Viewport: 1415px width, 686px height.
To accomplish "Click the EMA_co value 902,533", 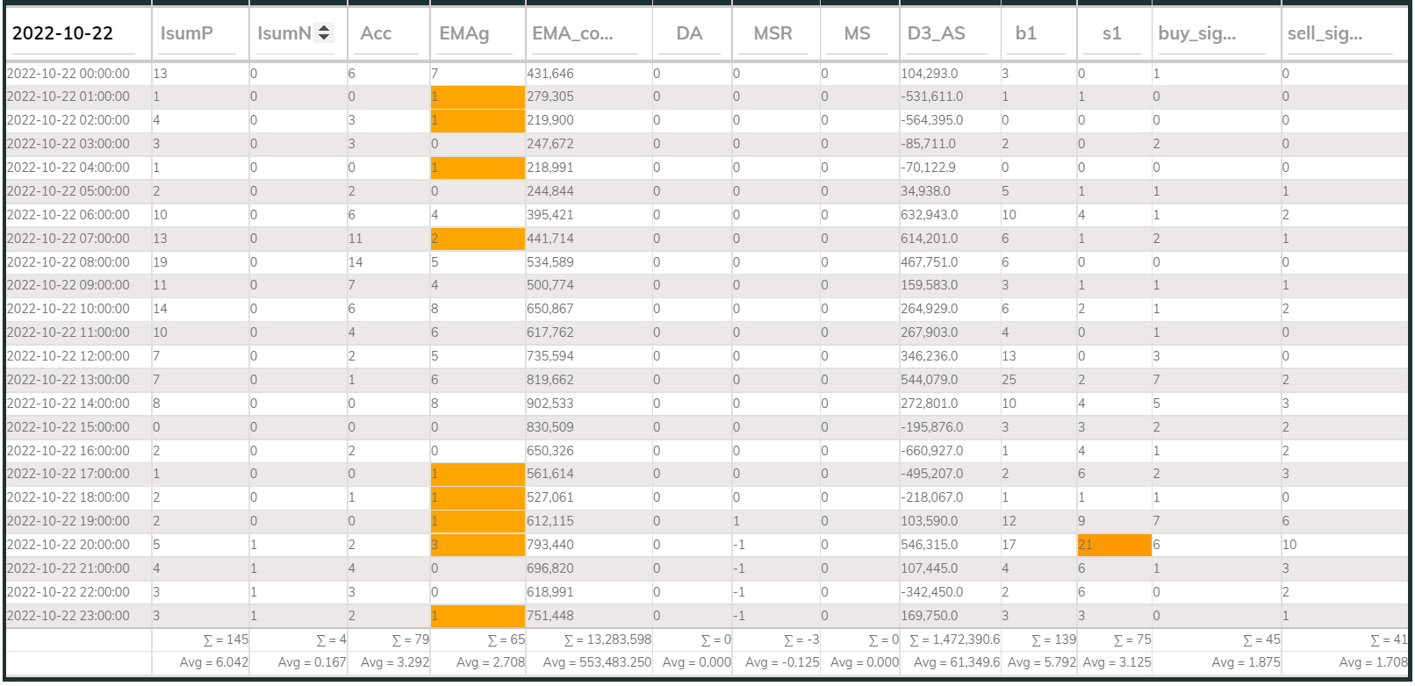I will tap(550, 404).
